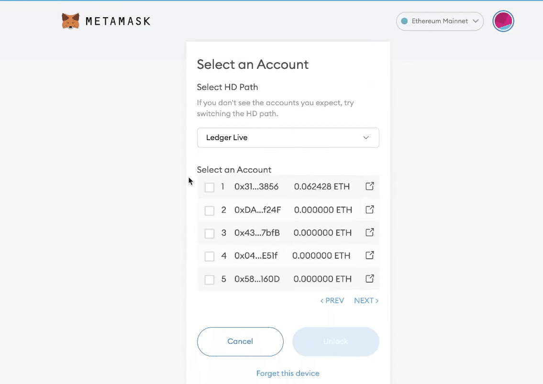Expand the Ethereum Mainnet network selector
Screen dimensions: 543x384
pos(439,21)
